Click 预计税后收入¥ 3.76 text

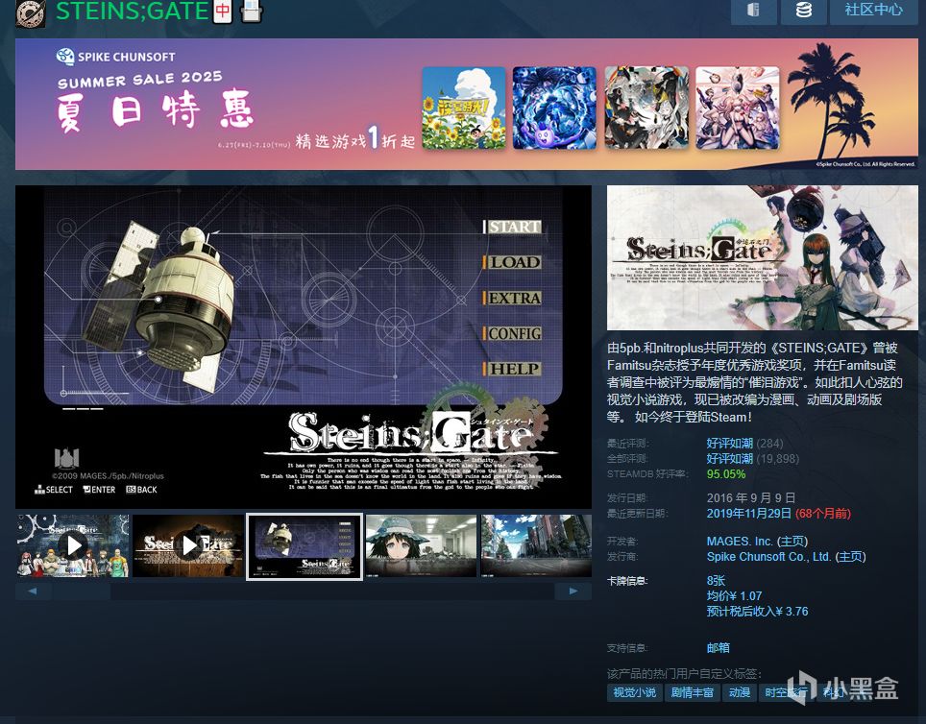pyautogui.click(x=757, y=612)
